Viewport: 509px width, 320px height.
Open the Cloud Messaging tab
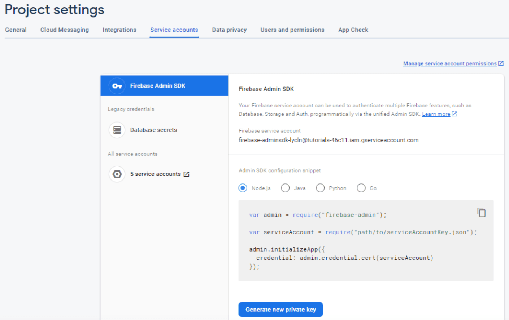64,30
